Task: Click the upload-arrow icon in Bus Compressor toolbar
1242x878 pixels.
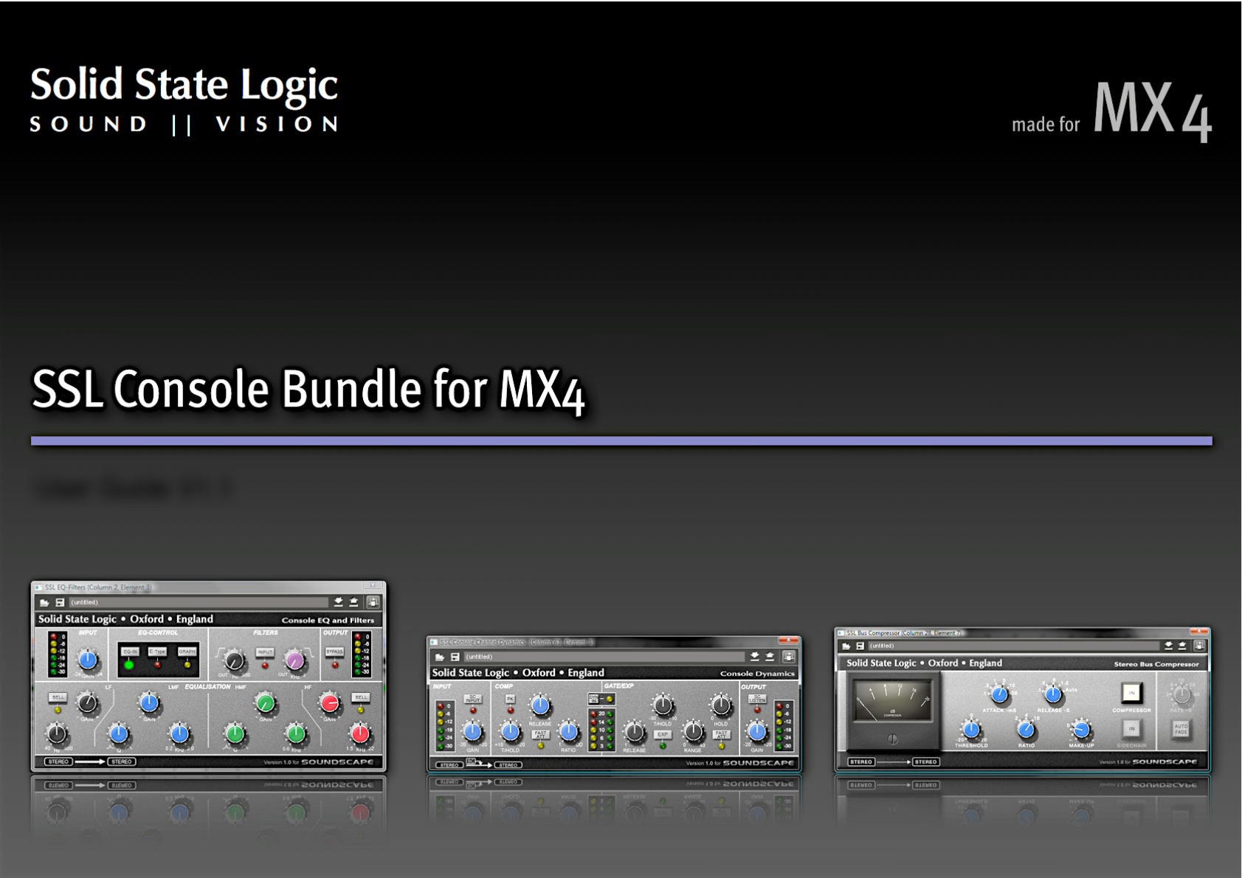Action: click(1182, 646)
